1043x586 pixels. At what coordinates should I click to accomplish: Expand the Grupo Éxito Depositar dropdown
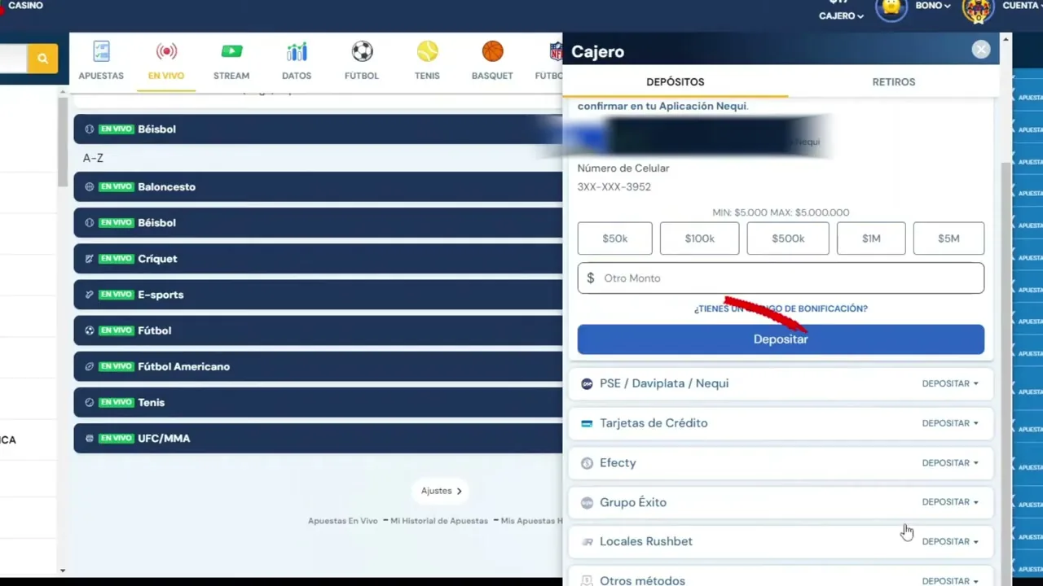[950, 502]
